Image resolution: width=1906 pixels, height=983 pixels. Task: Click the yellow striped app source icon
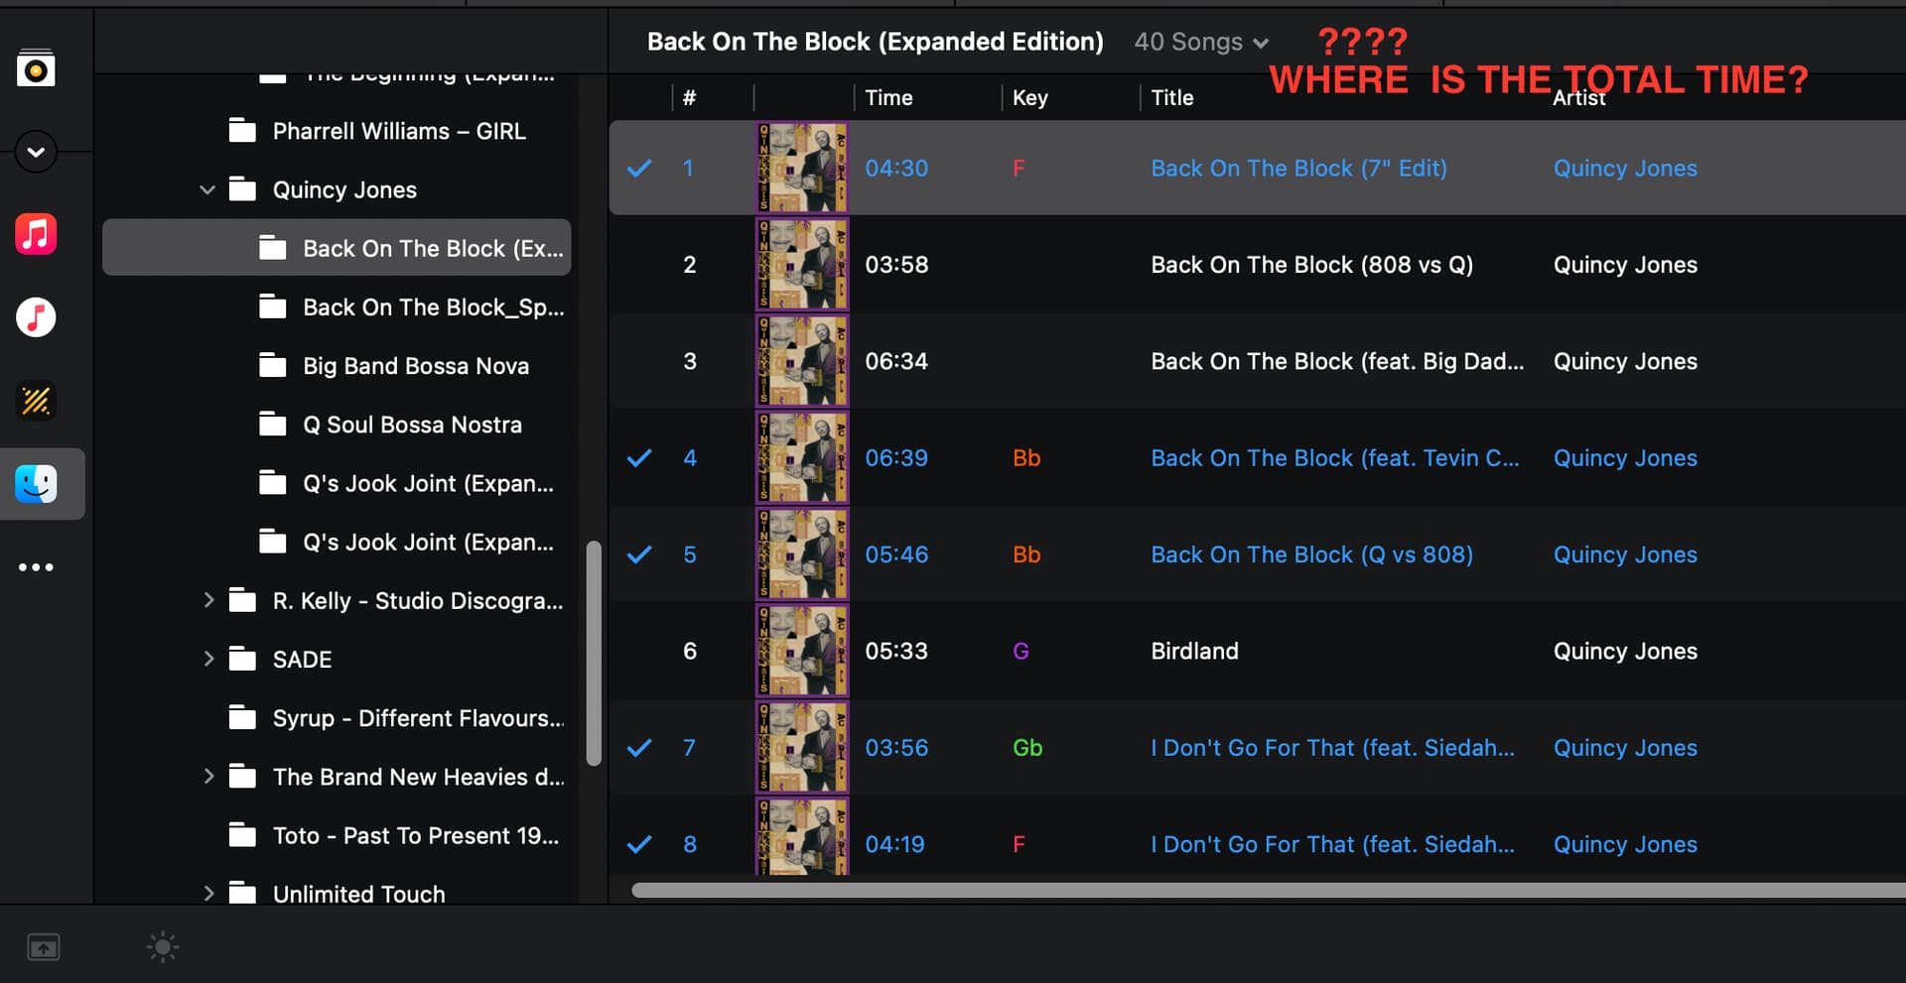(36, 401)
